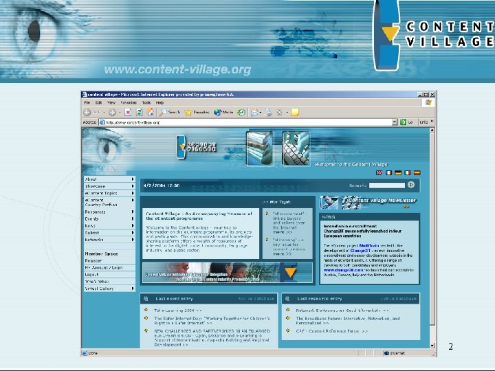Click the Last event entry section icon
The height and width of the screenshot is (371, 495).
[x=146, y=298]
